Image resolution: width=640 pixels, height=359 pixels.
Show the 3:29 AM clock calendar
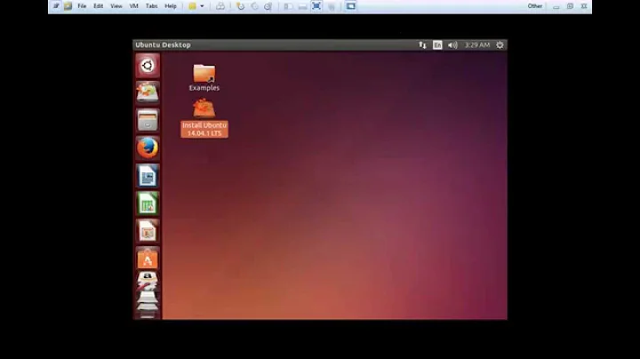tap(477, 45)
